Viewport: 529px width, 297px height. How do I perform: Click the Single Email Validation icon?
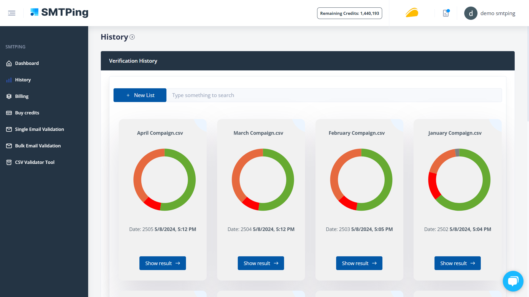[9, 129]
